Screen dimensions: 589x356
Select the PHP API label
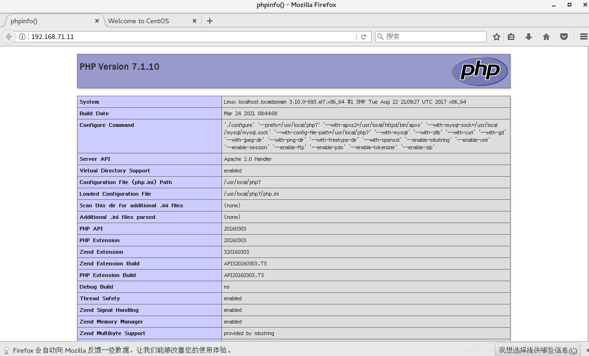[x=91, y=229]
